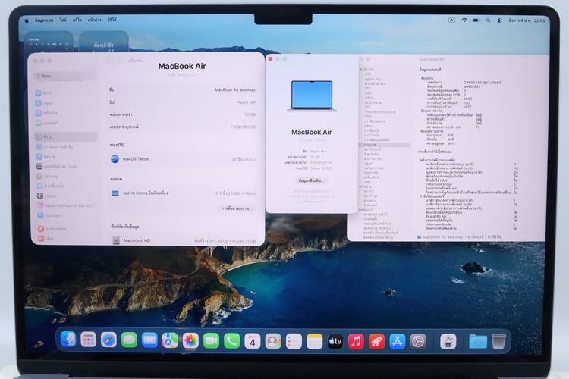Select NVMExpress in System Information sidebar
Screen dimensions: 569x379
click(x=375, y=83)
